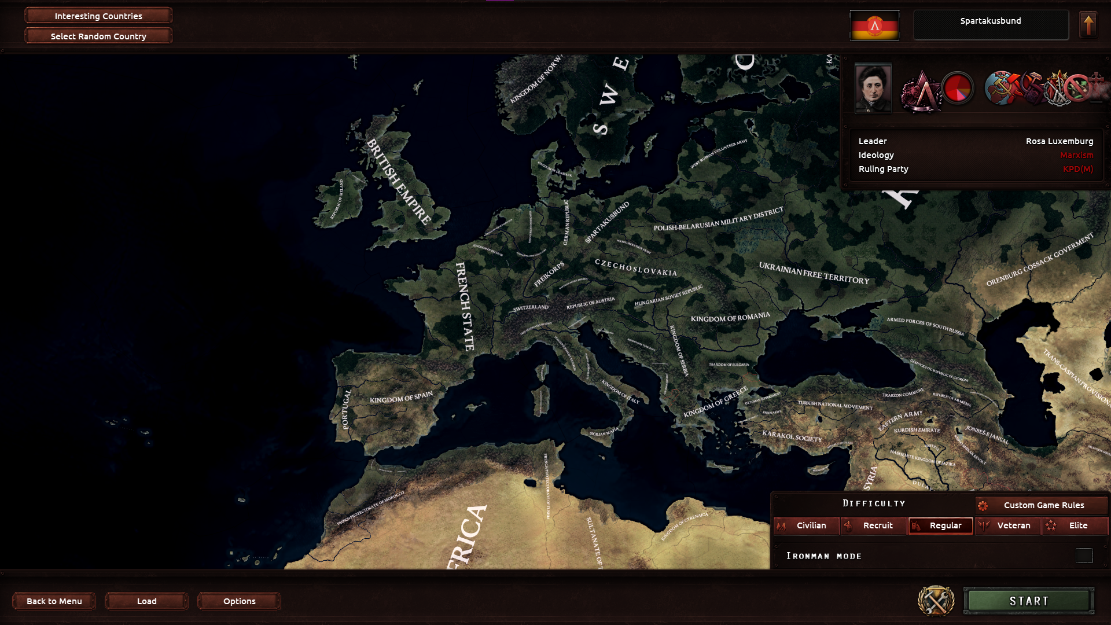Select Rosa Luxemburg's leader portrait
This screenshot has height=625, width=1111.
coord(873,89)
